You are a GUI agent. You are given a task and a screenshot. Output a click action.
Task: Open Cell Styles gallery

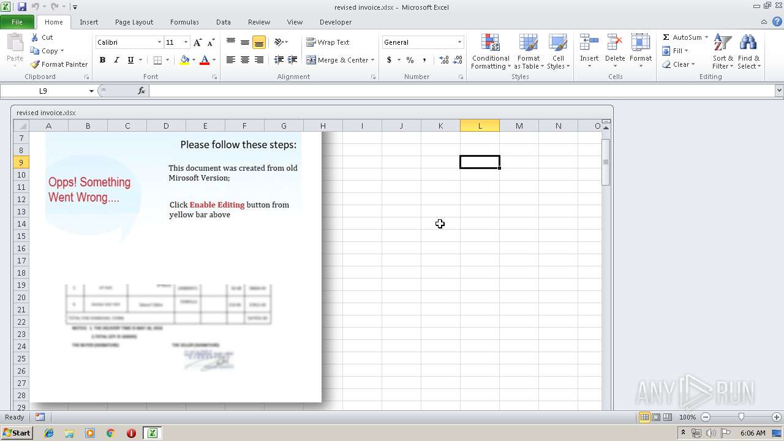pyautogui.click(x=558, y=52)
